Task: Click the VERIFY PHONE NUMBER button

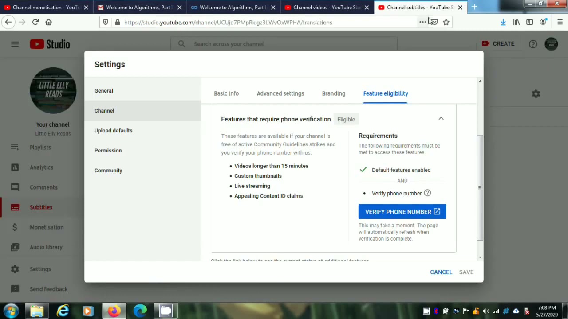Action: pos(402,212)
